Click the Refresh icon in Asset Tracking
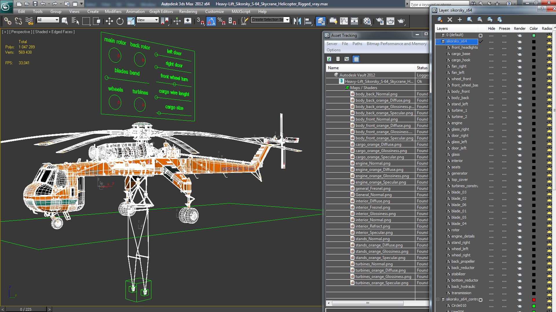Image resolution: width=556 pixels, height=312 pixels. coord(329,59)
